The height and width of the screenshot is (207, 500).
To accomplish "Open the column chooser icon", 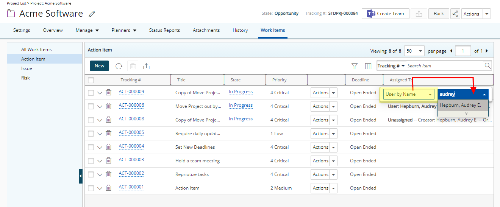I will (368, 66).
